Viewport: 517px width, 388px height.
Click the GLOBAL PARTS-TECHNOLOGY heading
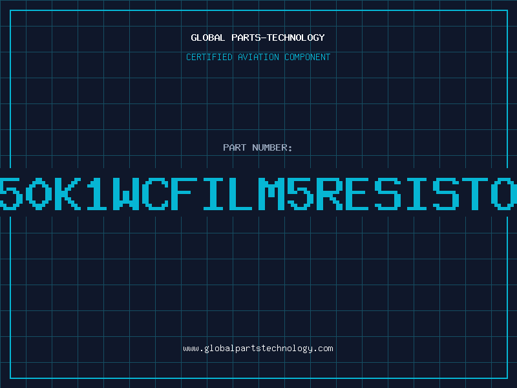[x=258, y=38]
